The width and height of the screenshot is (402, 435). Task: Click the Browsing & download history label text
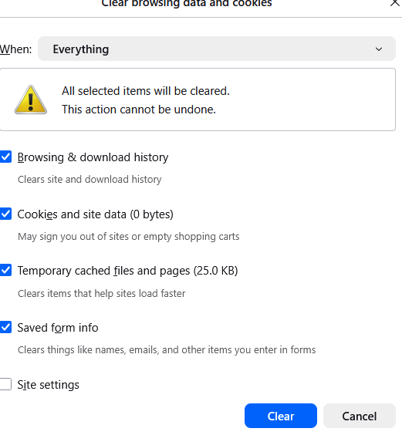pyautogui.click(x=93, y=157)
